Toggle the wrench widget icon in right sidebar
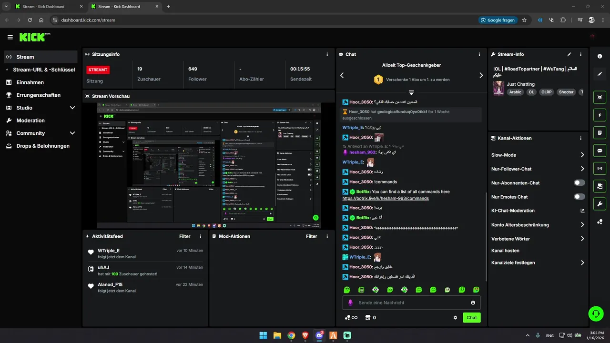Image resolution: width=610 pixels, height=343 pixels. tap(600, 204)
